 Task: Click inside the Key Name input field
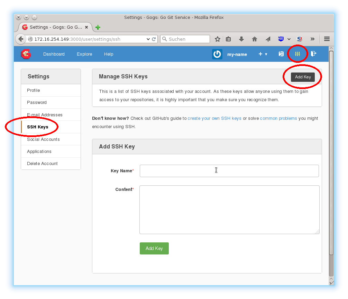(229, 171)
